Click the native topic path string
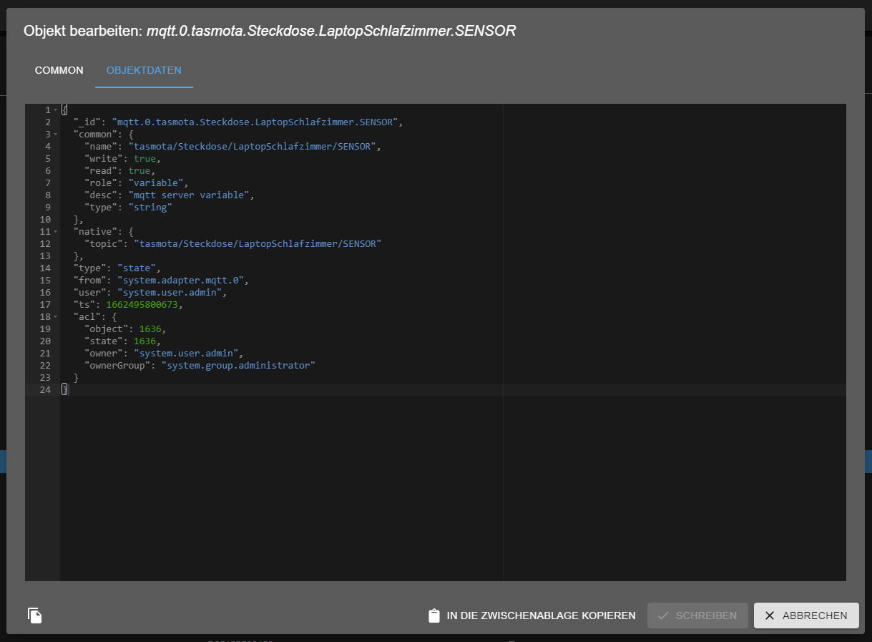The width and height of the screenshot is (872, 642). coord(257,244)
